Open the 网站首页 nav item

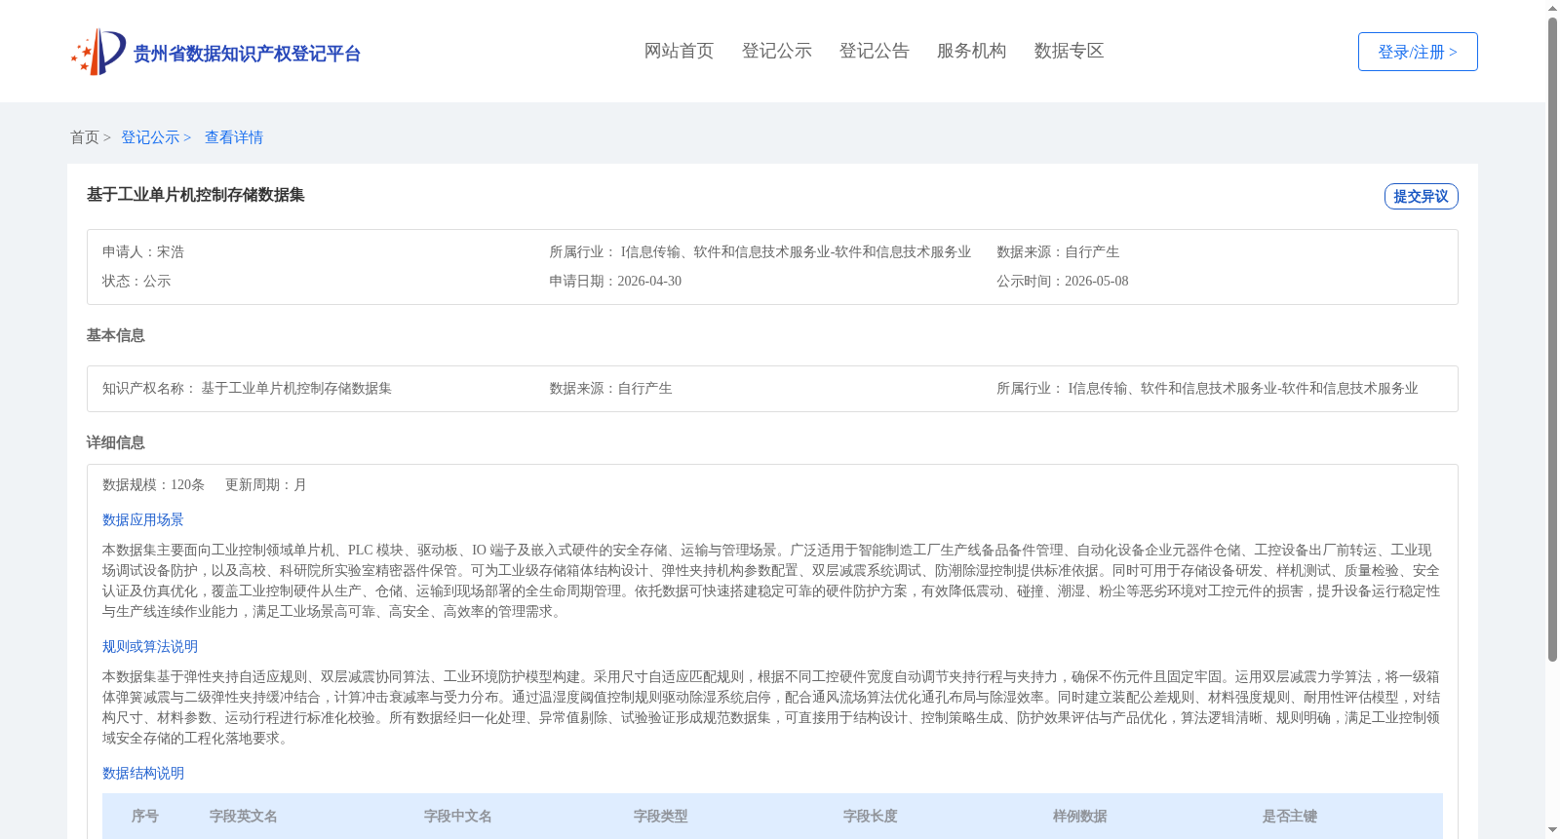[680, 51]
